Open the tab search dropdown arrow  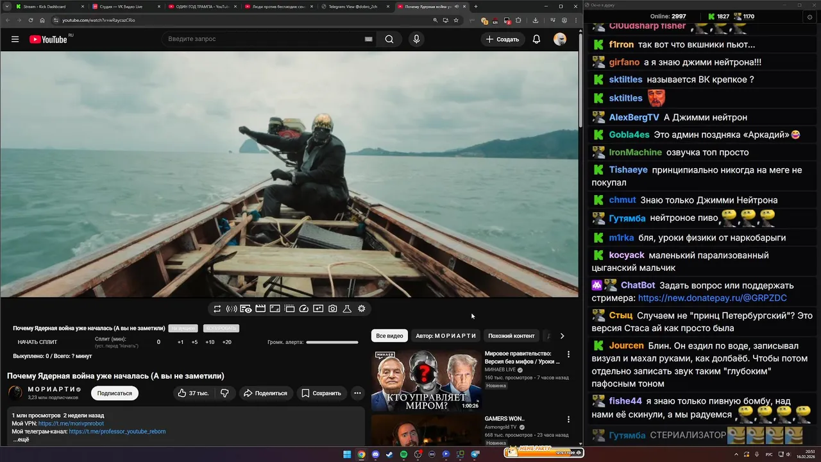click(6, 6)
